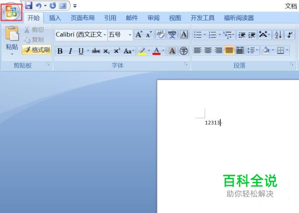299x213 pixels.
Task: Toggle underline formatting
Action: click(81, 51)
